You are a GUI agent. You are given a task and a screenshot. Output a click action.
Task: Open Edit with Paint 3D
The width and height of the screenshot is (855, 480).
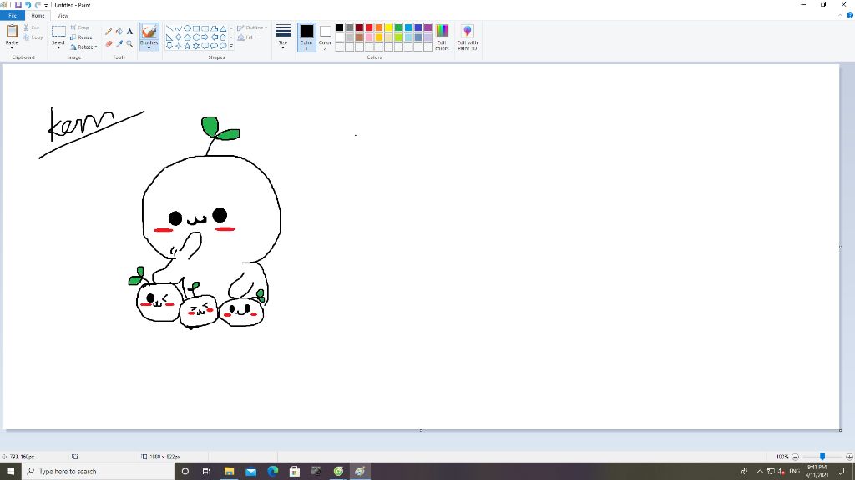coord(468,37)
